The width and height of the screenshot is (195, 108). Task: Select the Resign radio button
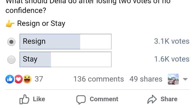(x=11, y=42)
